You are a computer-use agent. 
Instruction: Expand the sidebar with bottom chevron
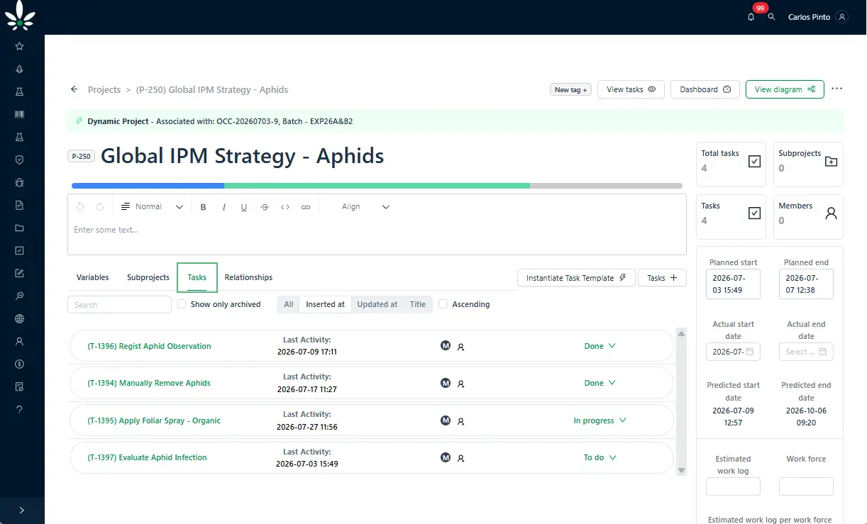22,510
